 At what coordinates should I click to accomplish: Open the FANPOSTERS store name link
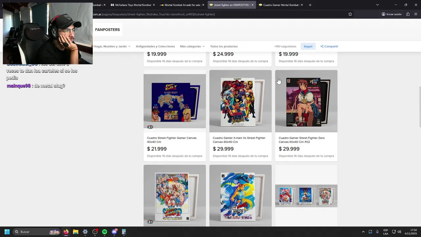[107, 30]
